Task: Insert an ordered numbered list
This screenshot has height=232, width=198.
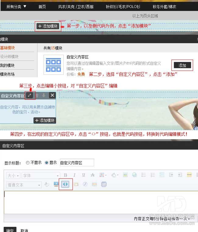Action: (x=153, y=175)
